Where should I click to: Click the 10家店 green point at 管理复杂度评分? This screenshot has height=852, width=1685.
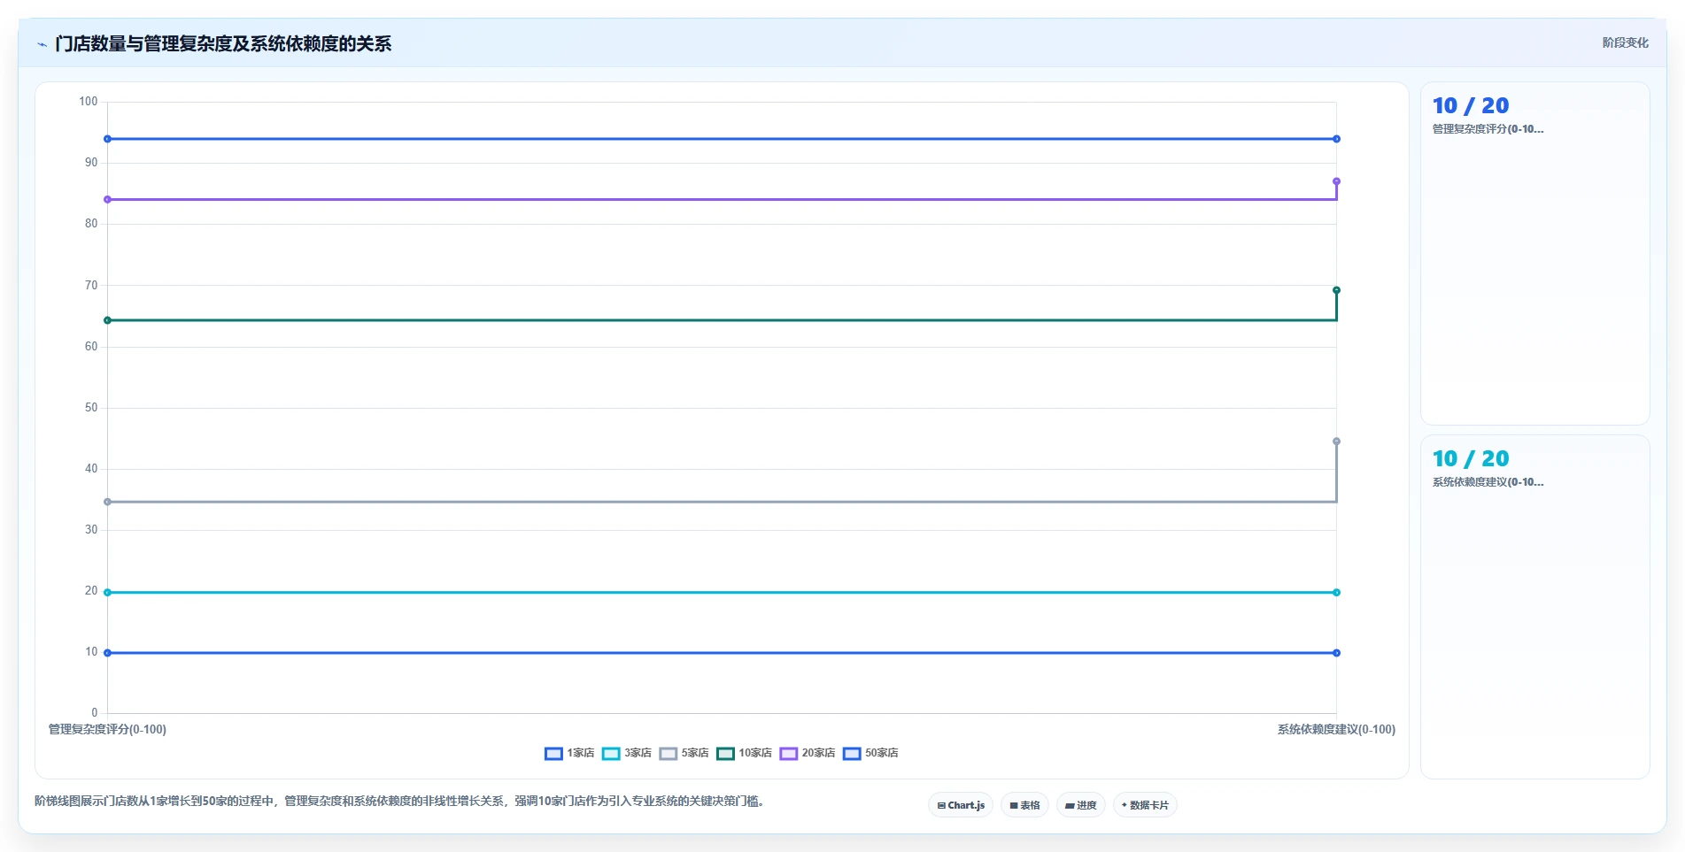coord(108,320)
